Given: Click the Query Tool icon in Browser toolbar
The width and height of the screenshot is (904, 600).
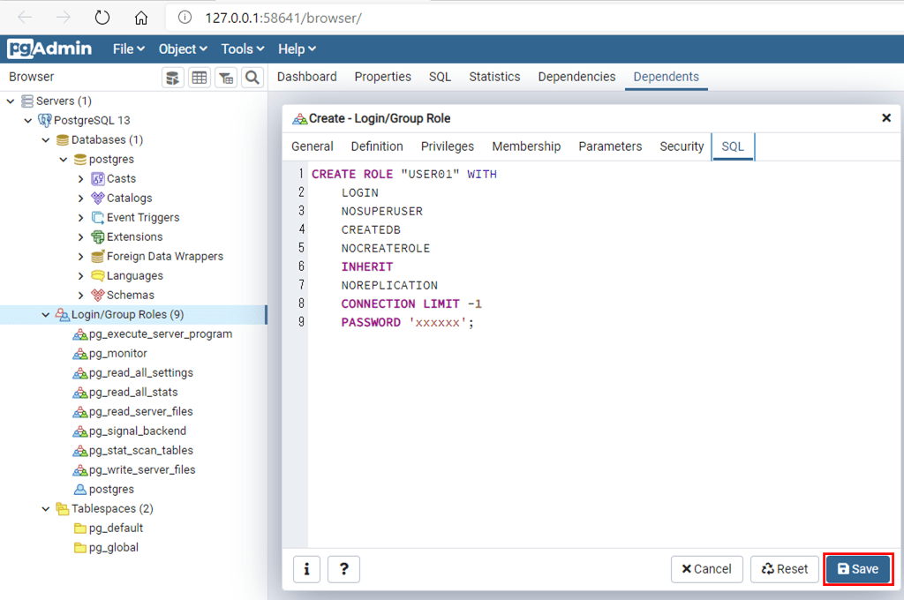Looking at the screenshot, I should 174,78.
